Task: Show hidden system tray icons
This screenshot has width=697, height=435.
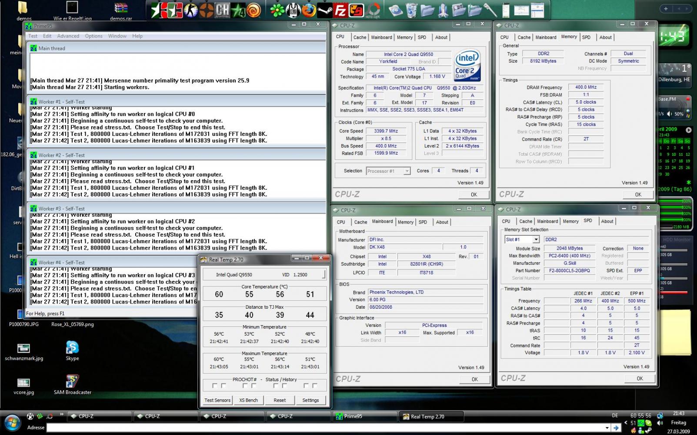Action: coord(626,422)
